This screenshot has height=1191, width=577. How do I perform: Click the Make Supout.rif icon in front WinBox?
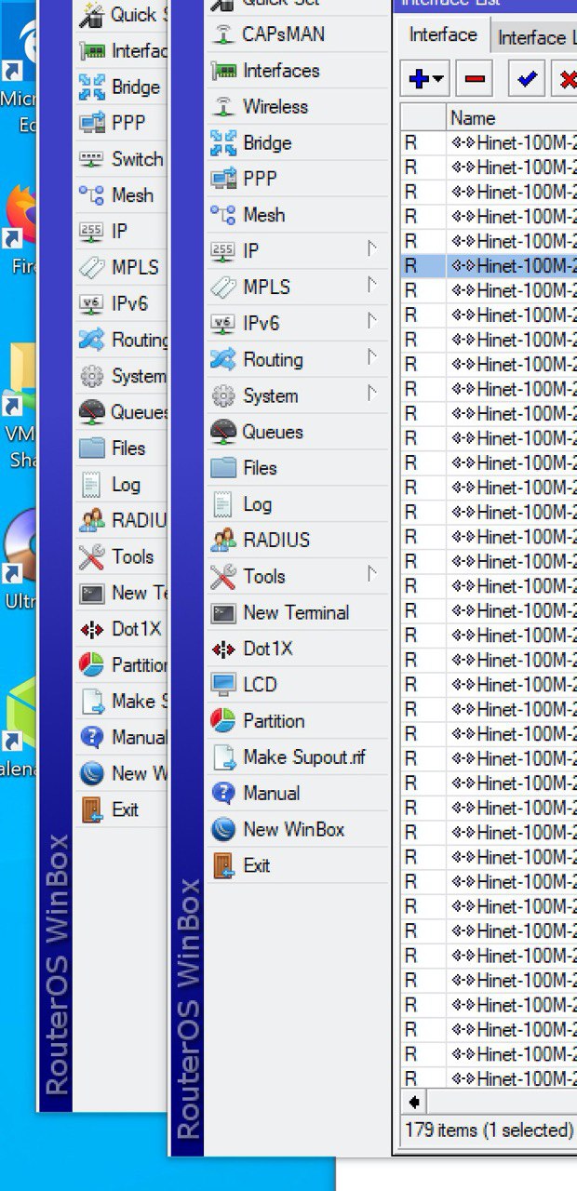click(x=223, y=756)
